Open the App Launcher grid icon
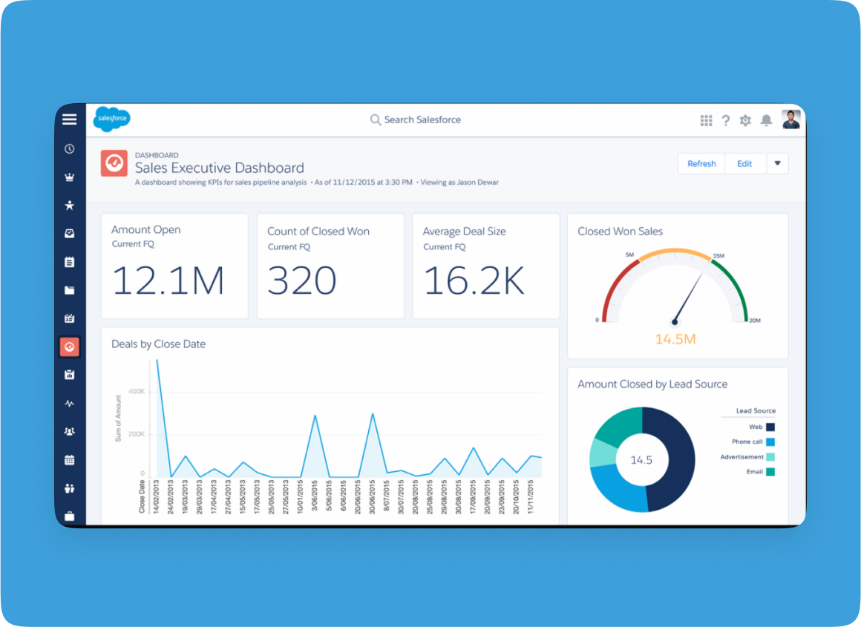The image size is (861, 627). tap(706, 120)
